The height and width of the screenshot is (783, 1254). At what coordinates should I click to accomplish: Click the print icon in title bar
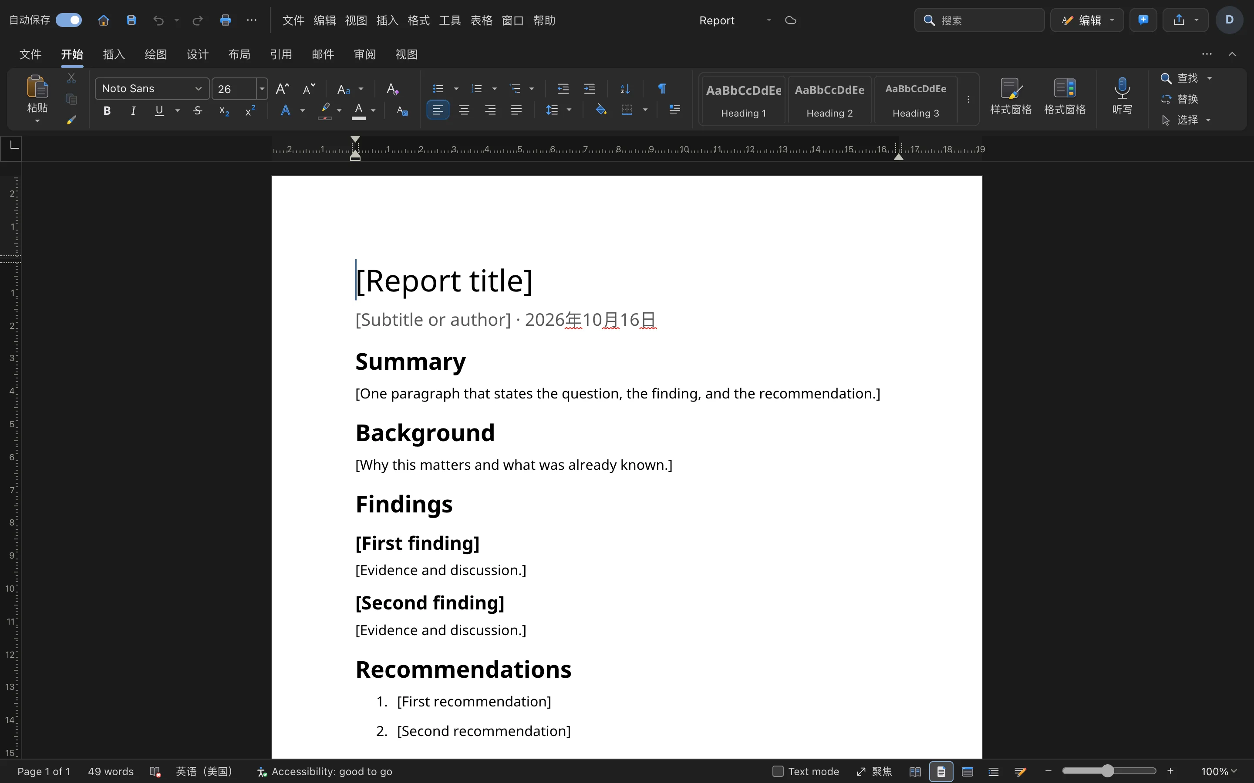coord(225,20)
